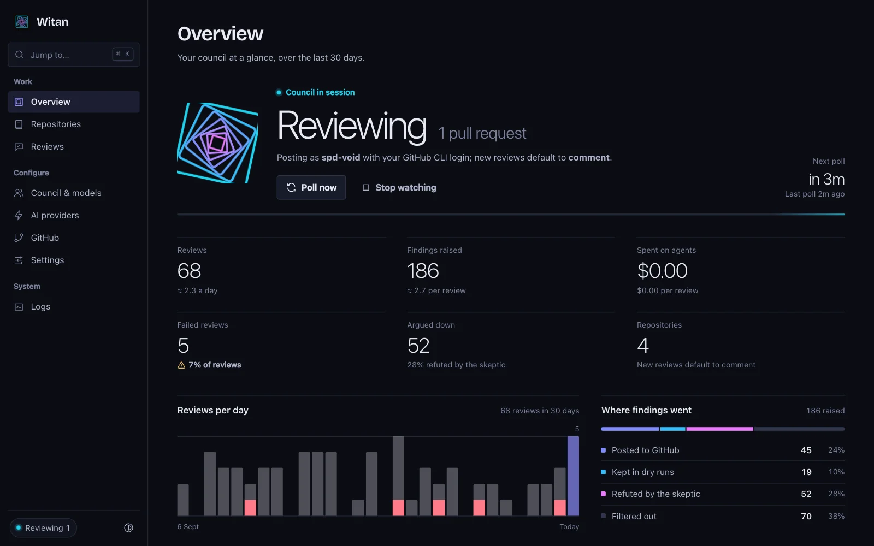Click the 7% of reviews warning text

coord(215,365)
